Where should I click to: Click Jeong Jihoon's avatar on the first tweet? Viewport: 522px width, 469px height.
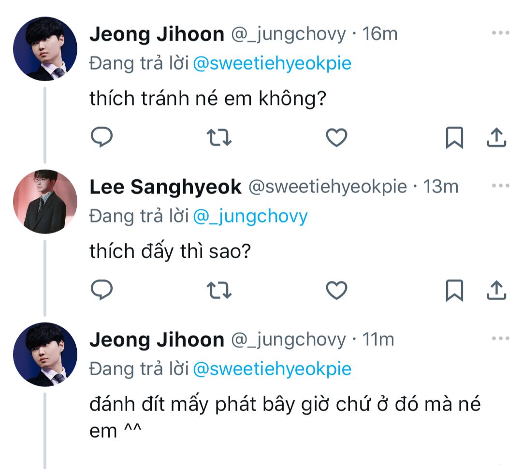pyautogui.click(x=45, y=48)
